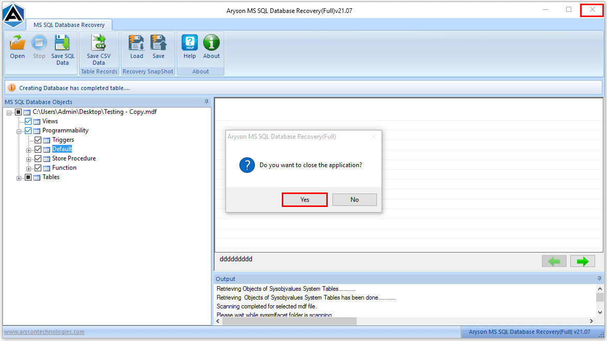Click the Function node icon
The width and height of the screenshot is (607, 341).
(47, 168)
